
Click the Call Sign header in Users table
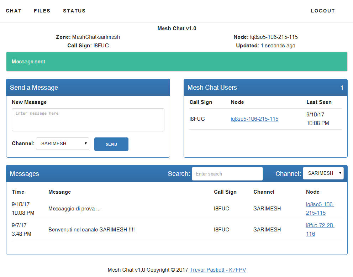(x=201, y=102)
